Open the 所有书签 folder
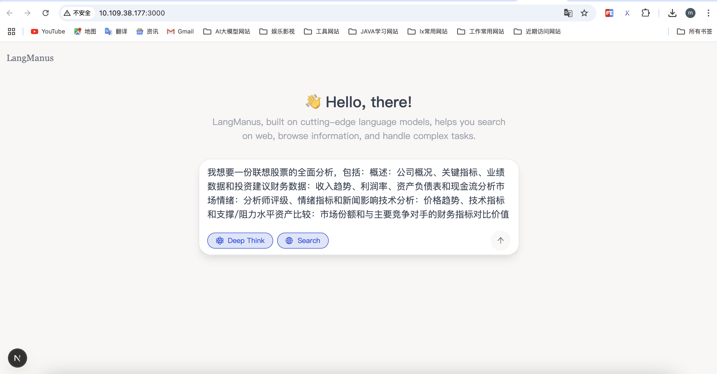717x374 pixels. 694,31
